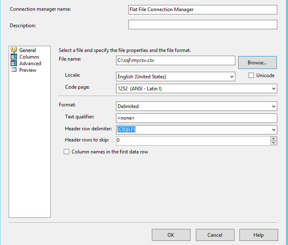Switch to the Advanced page label
Screen dimensions: 288x245
(x=30, y=64)
